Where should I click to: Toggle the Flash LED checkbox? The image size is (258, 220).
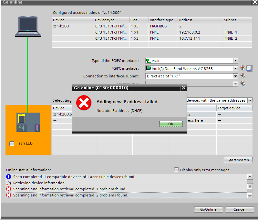12,144
